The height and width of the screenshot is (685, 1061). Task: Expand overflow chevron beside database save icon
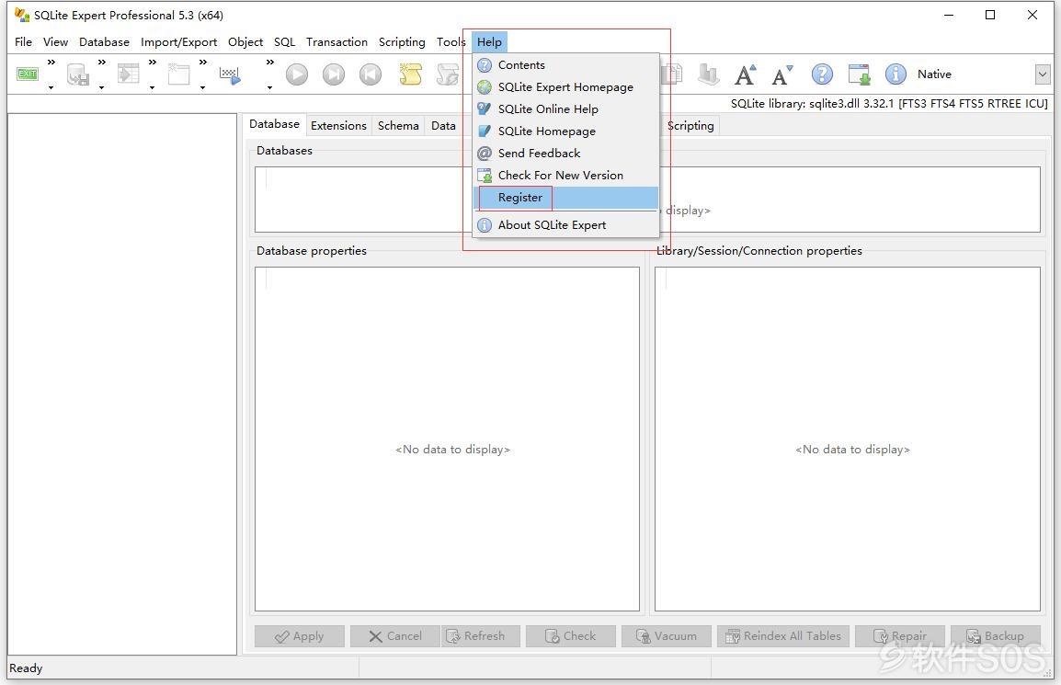coord(102,63)
